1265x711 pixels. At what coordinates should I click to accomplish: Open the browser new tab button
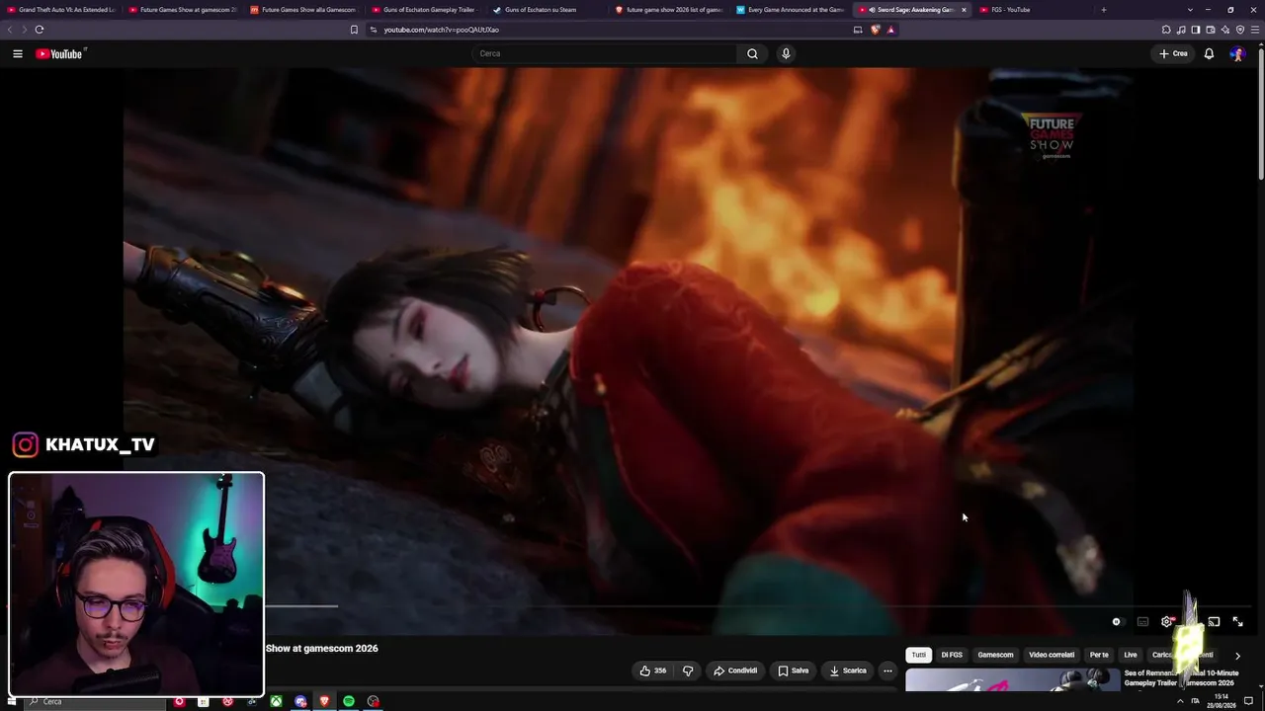click(x=1104, y=10)
